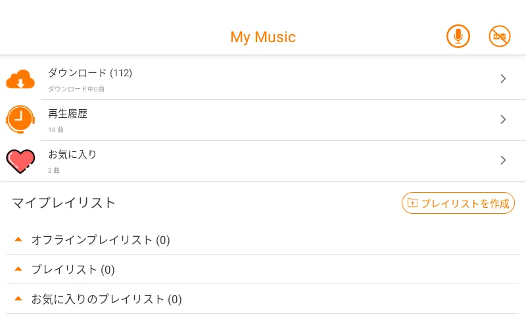The width and height of the screenshot is (526, 321).
Task: Tap the folder-plus icon in プレイリストを作成
Action: [412, 203]
